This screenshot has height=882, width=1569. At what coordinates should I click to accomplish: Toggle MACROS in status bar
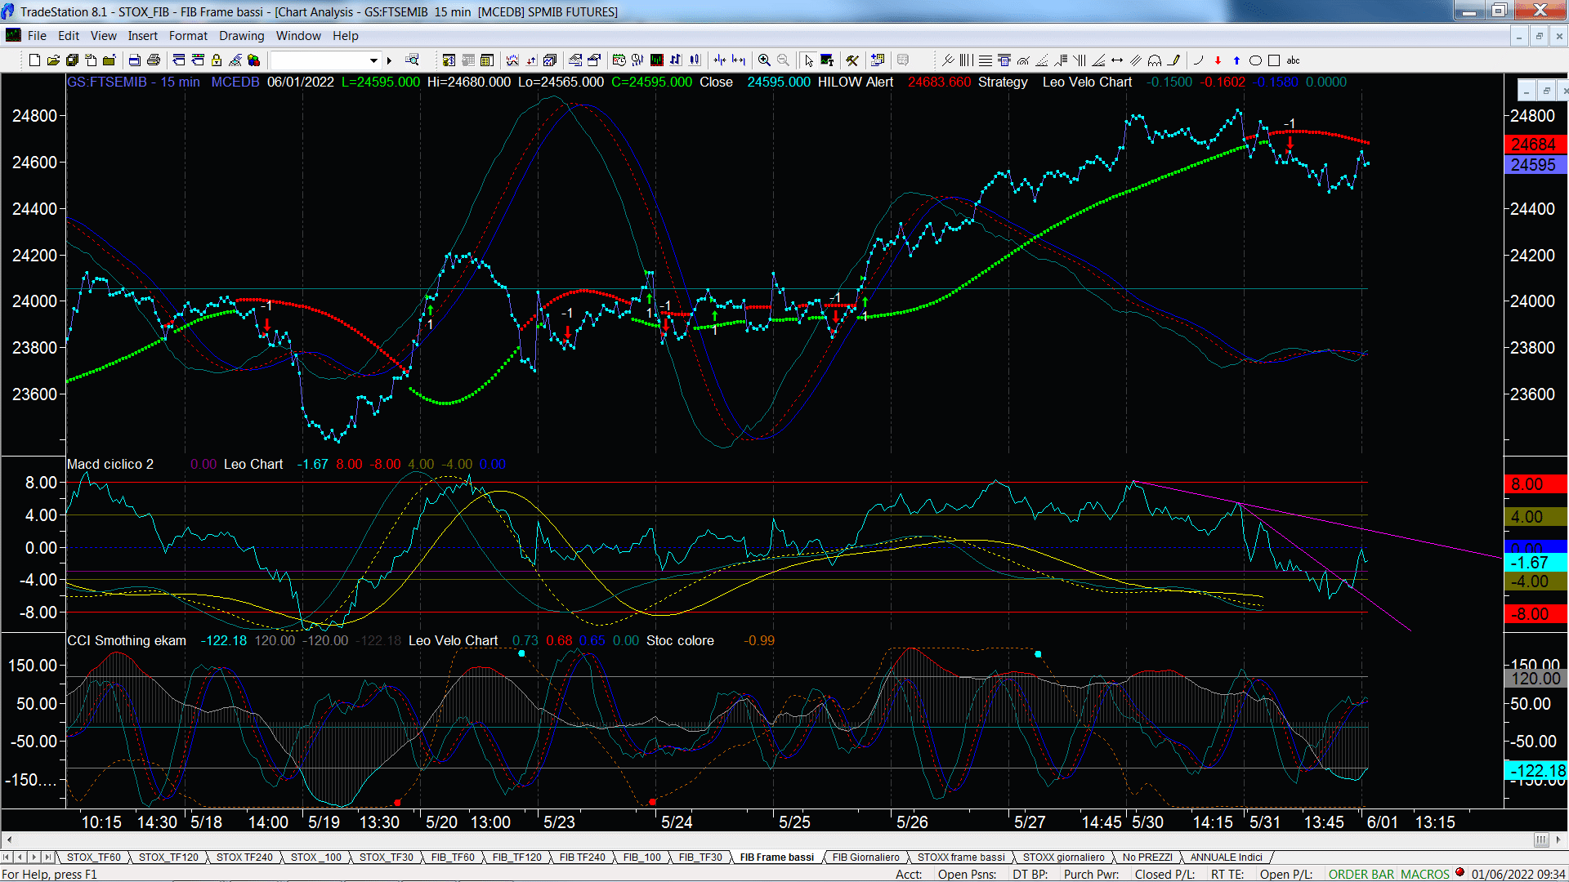[x=1424, y=875]
